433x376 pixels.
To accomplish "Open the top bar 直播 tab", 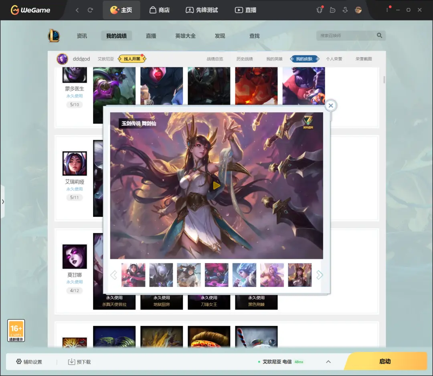I will tap(245, 10).
